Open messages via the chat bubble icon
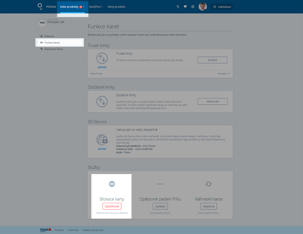303x234 pixels. point(185,7)
